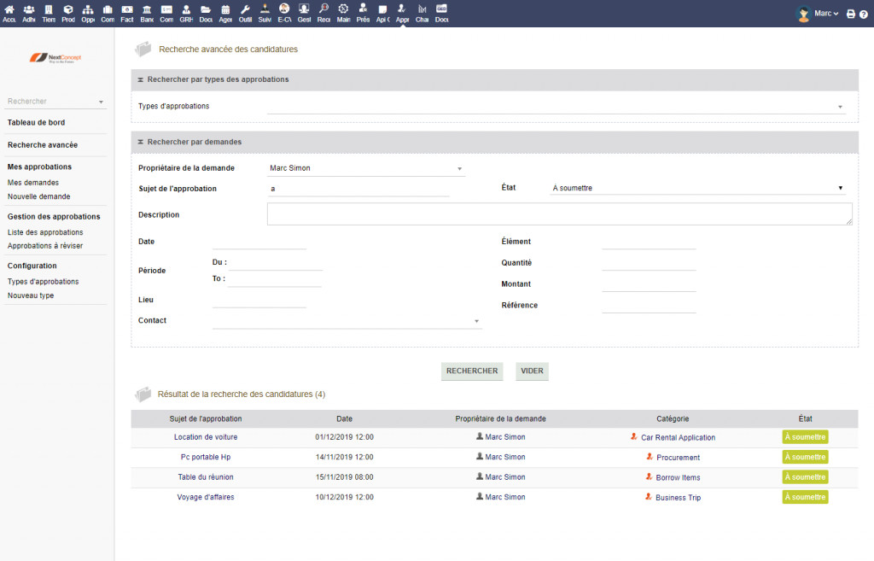Screen dimensions: 874x561
Task: Collapse 'Rechercher par types des approbations' section
Action: click(x=140, y=79)
